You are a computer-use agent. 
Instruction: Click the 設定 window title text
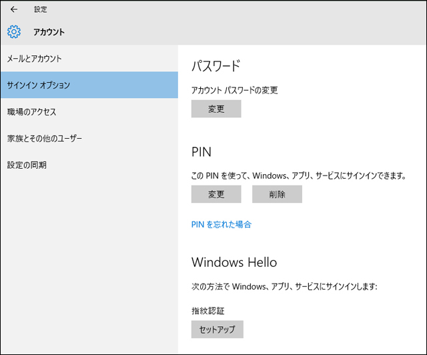[x=41, y=9]
